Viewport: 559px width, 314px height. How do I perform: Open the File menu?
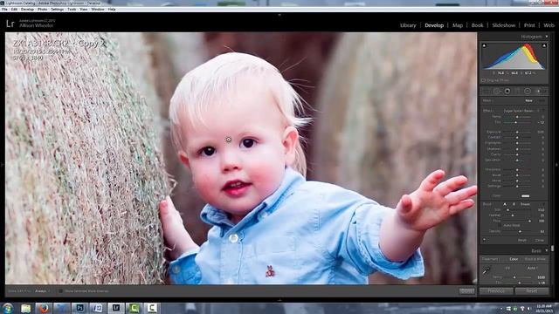(x=4, y=10)
